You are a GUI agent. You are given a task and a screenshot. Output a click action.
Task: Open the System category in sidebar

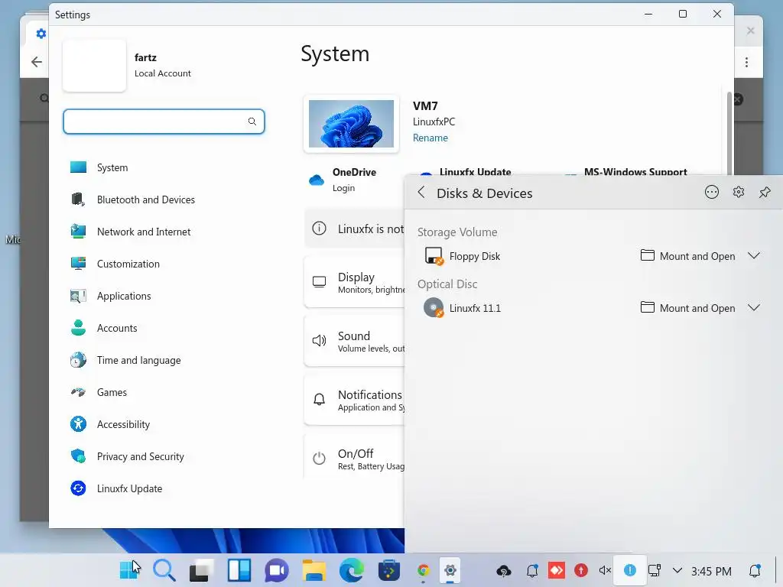click(112, 167)
